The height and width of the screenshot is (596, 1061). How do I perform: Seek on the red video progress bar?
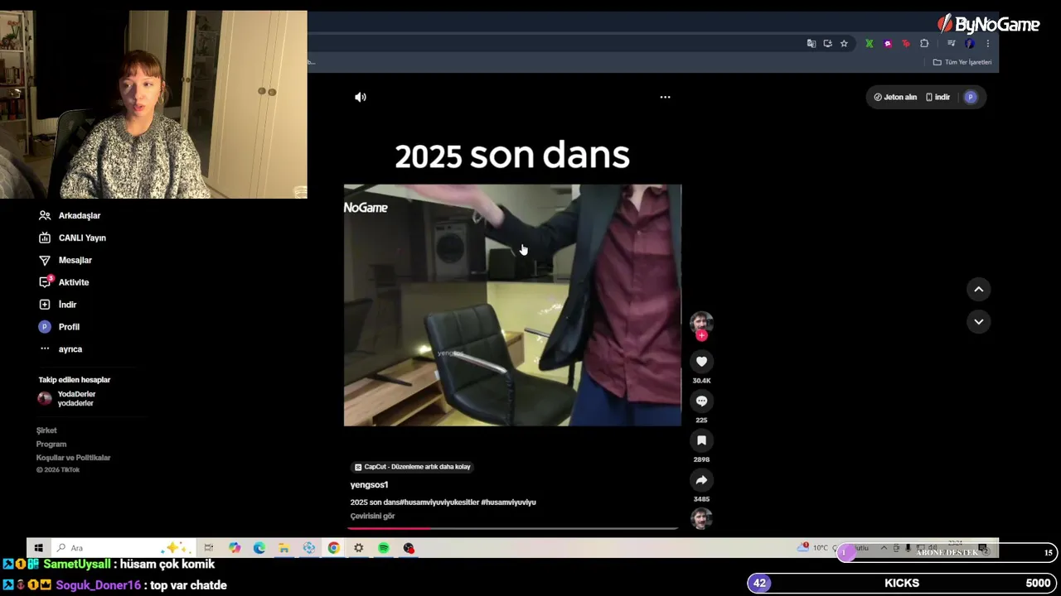(512, 527)
